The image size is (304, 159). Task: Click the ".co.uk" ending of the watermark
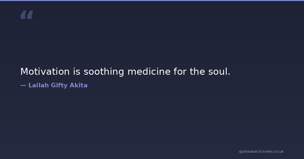pos(278,151)
